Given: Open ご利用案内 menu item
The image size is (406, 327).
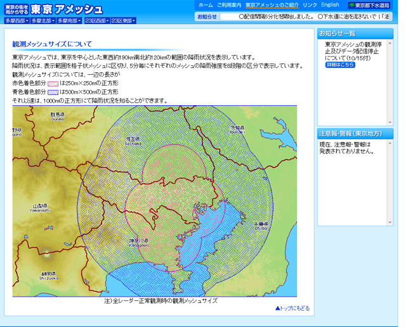Looking at the screenshot, I should click(229, 5).
